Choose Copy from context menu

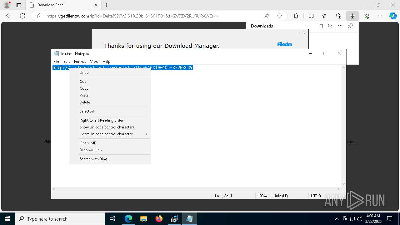110,88
